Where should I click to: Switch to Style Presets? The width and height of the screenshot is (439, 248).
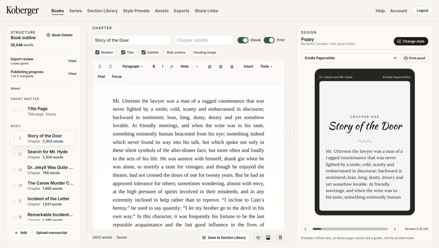(x=136, y=11)
